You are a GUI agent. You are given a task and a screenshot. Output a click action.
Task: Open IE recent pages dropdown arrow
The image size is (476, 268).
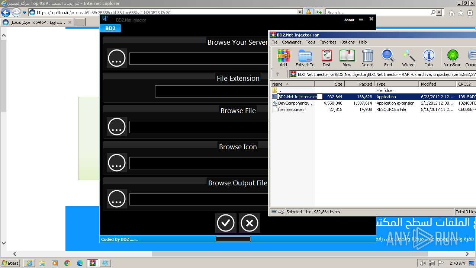point(25,12)
